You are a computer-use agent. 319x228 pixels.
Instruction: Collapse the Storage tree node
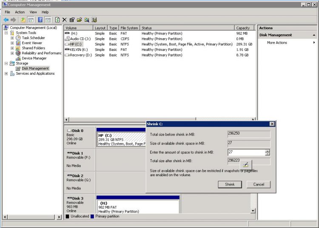pos(6,63)
